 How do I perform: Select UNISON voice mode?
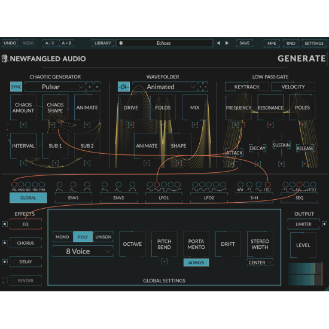[x=103, y=237]
